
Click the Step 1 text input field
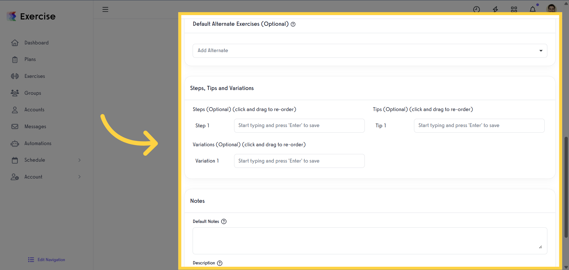click(x=299, y=126)
